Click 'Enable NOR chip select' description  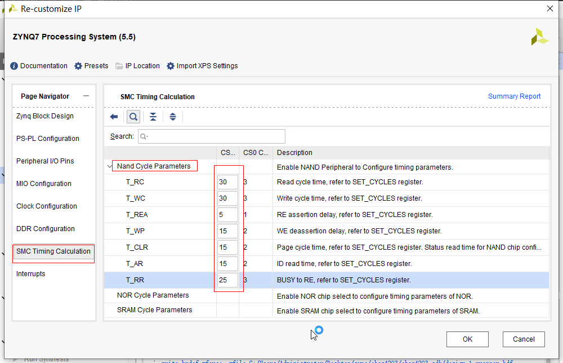[x=375, y=296]
